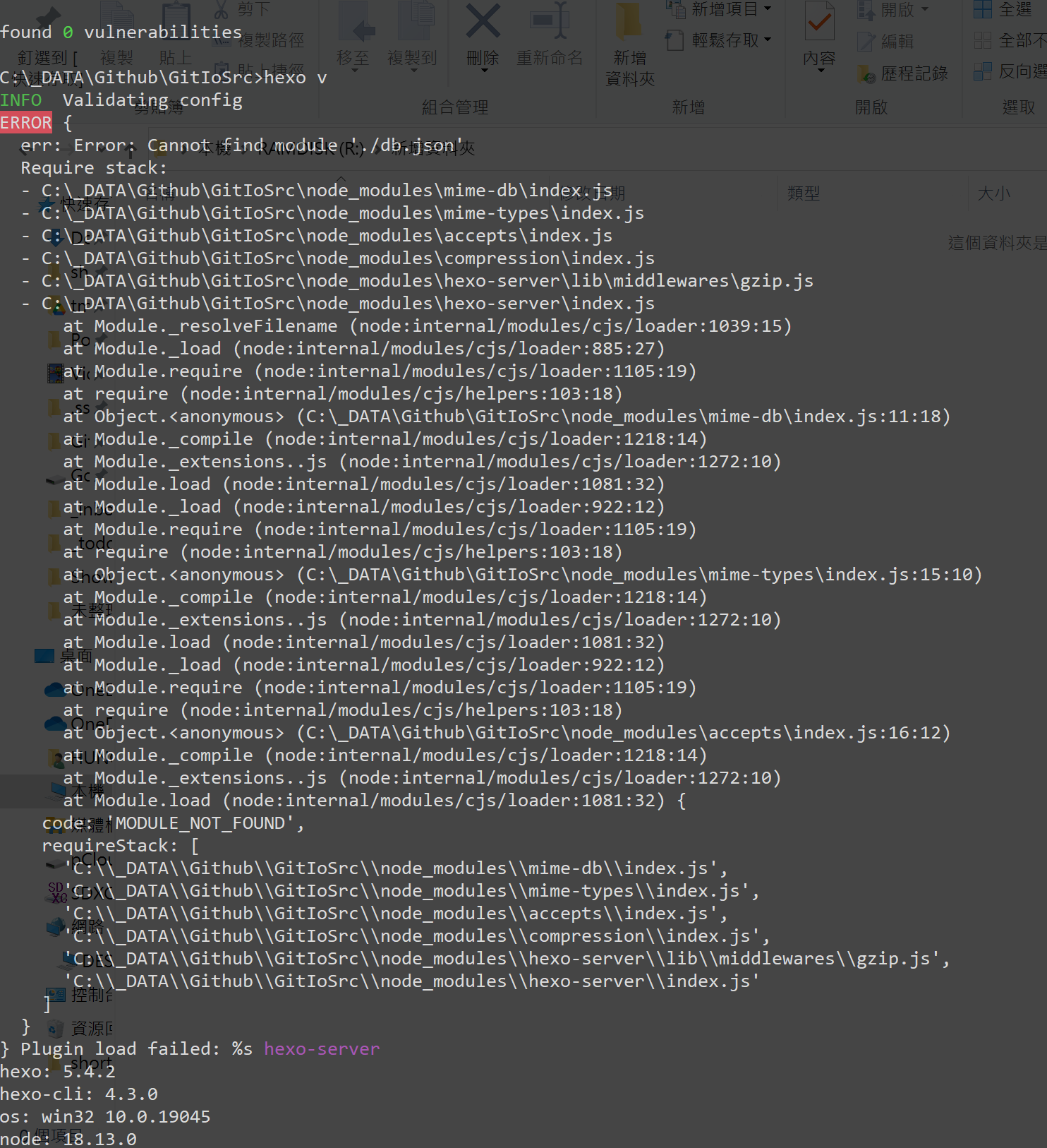1047x1148 pixels.
Task: Click RAMDISK (R:) in the address breadcrumb
Action: tap(311, 149)
